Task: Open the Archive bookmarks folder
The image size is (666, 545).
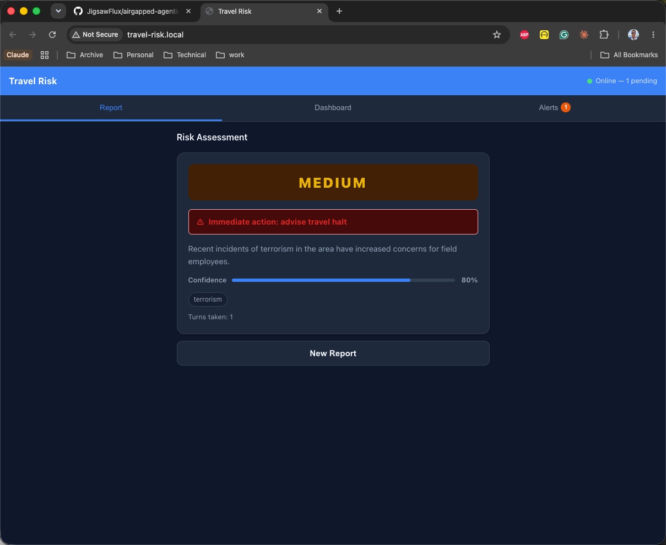Action: (x=85, y=55)
